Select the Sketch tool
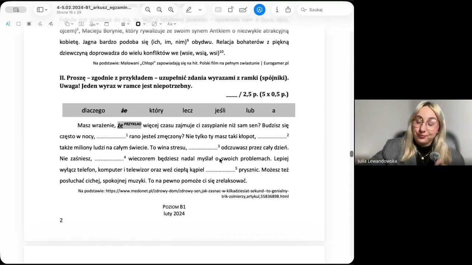This screenshot has width=472, height=265. pyautogui.click(x=40, y=24)
